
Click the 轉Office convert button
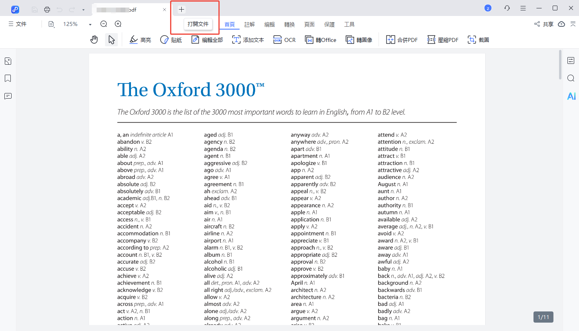(x=321, y=40)
